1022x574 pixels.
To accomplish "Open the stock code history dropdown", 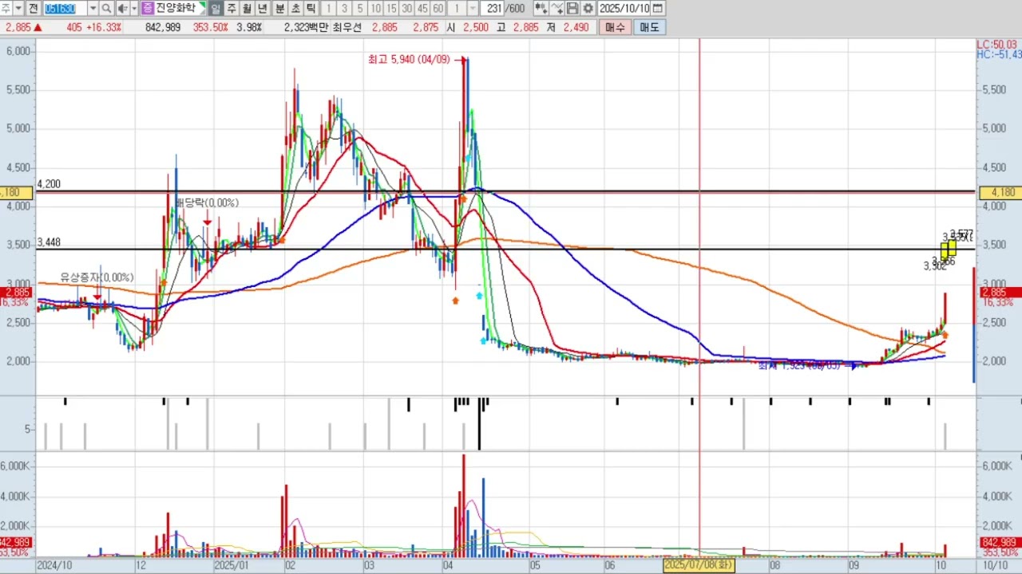I will (93, 8).
